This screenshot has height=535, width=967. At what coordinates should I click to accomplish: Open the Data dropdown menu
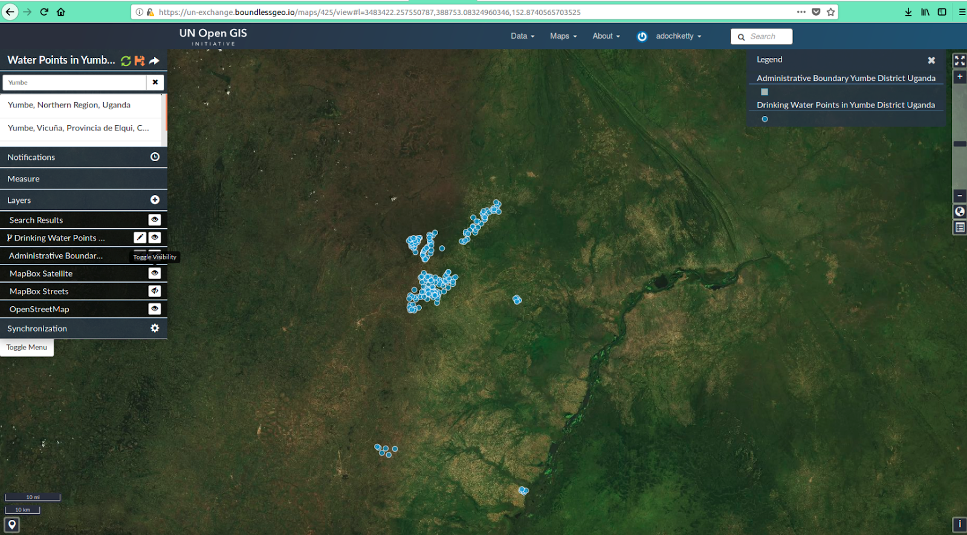click(x=522, y=36)
